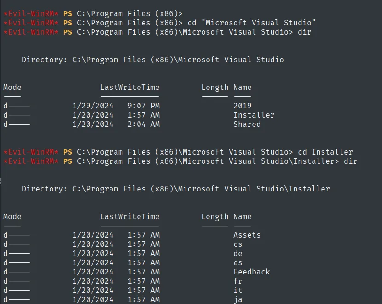Select the Shared folder name
This screenshot has width=382, height=304.
tap(247, 124)
